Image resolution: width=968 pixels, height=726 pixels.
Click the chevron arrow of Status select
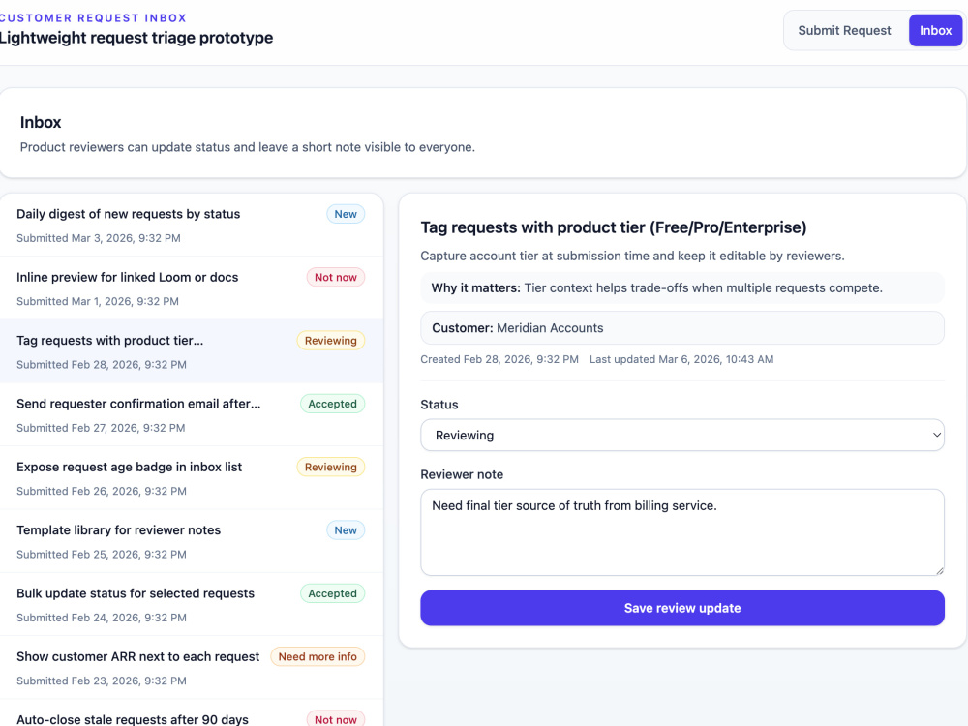tap(936, 436)
